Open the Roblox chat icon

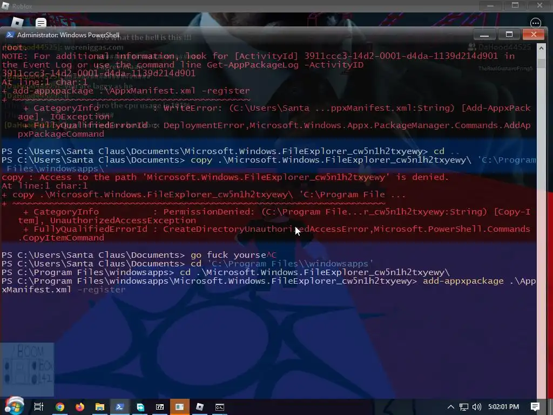click(x=41, y=23)
